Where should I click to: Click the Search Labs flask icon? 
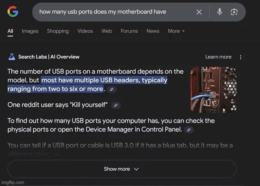point(12,57)
